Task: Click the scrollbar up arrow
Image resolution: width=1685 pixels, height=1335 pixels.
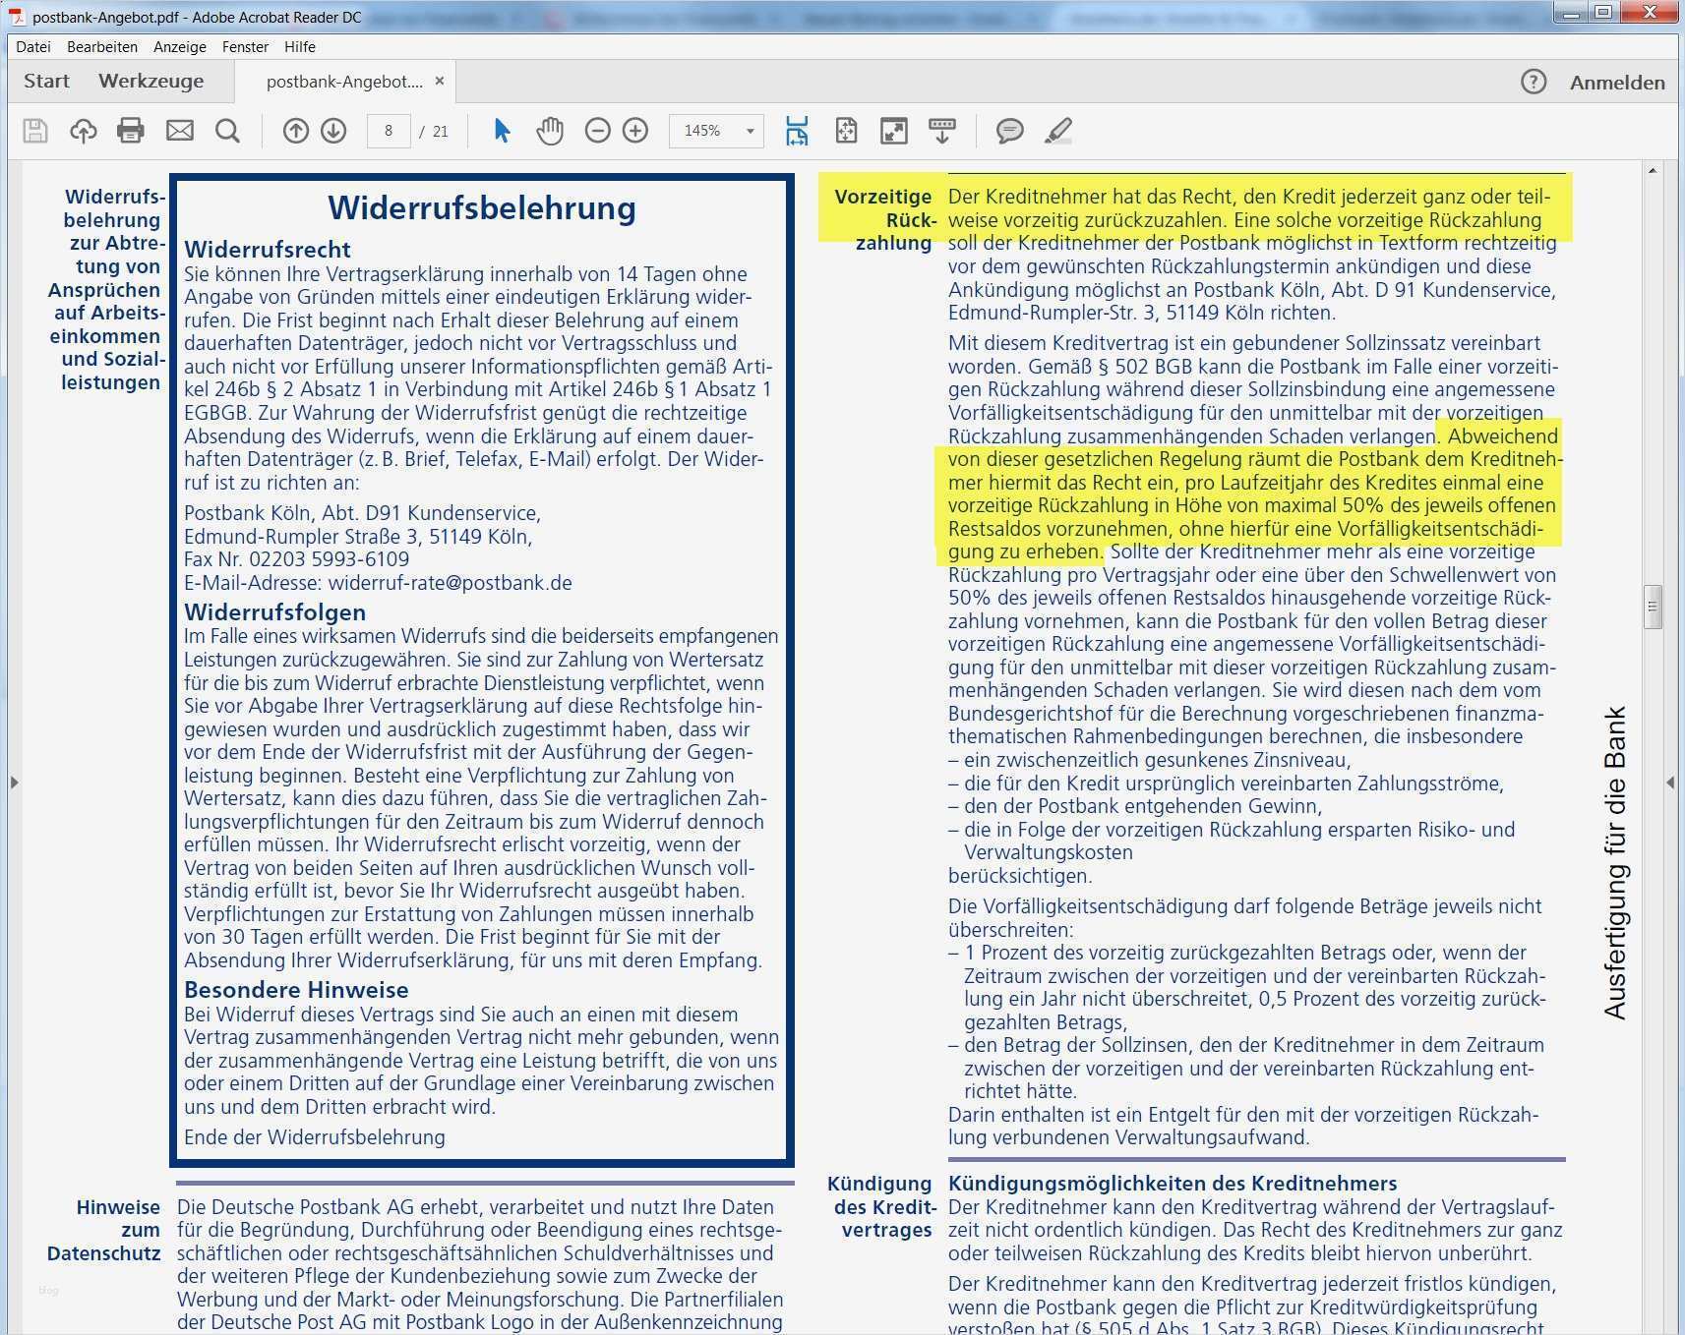Action: click(x=1653, y=171)
